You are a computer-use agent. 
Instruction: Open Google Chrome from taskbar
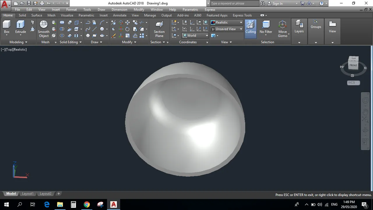point(87,204)
